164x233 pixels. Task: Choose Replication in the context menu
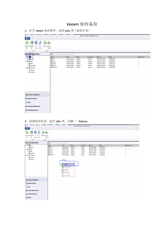[68, 167]
